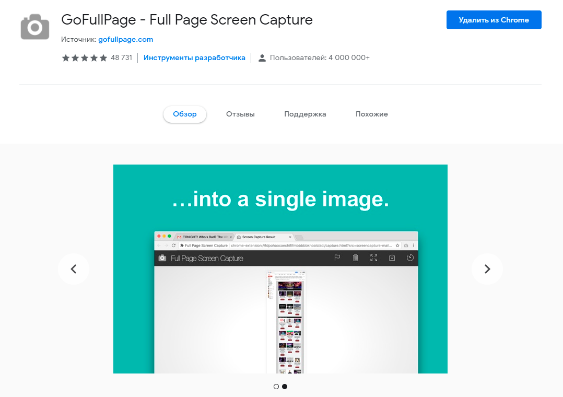Click the flag icon in the screenshot toolbar
This screenshot has height=397, width=563.
[x=337, y=258]
